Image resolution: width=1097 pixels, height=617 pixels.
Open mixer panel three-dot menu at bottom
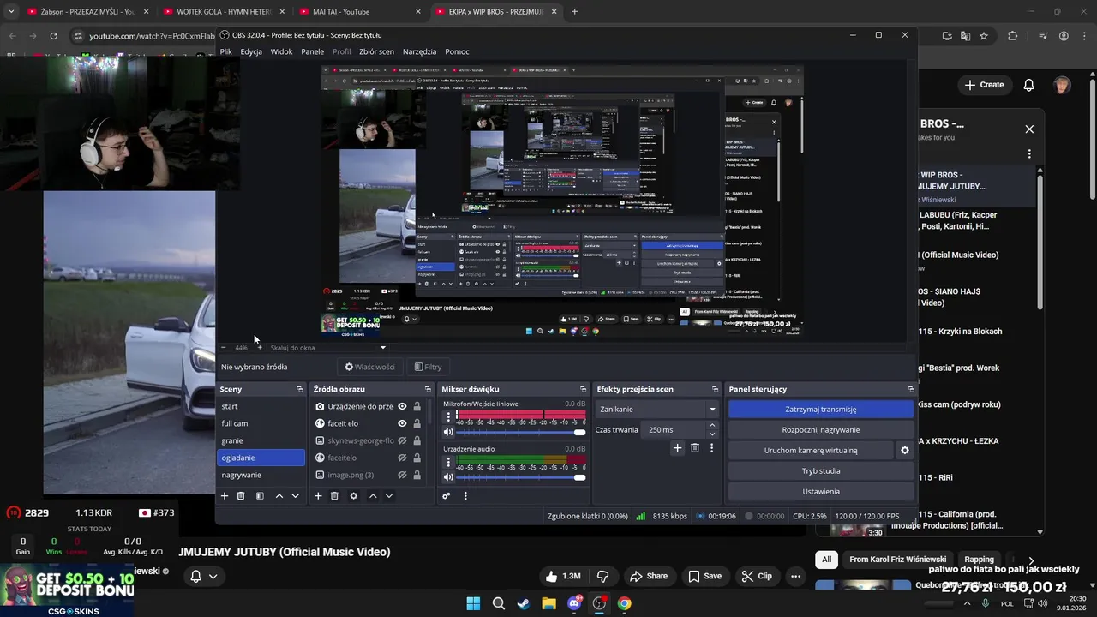pos(465,496)
